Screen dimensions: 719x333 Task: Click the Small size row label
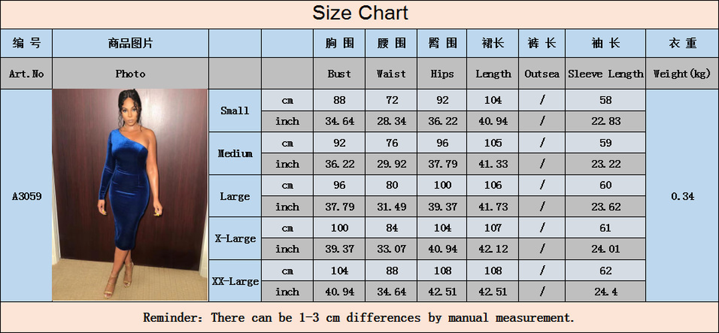(235, 111)
